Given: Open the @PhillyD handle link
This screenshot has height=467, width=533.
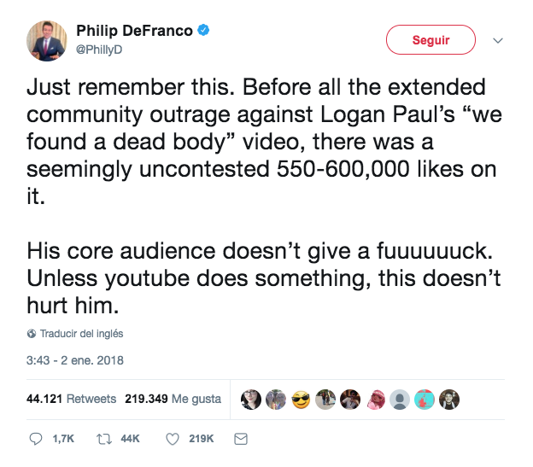Looking at the screenshot, I should (100, 50).
